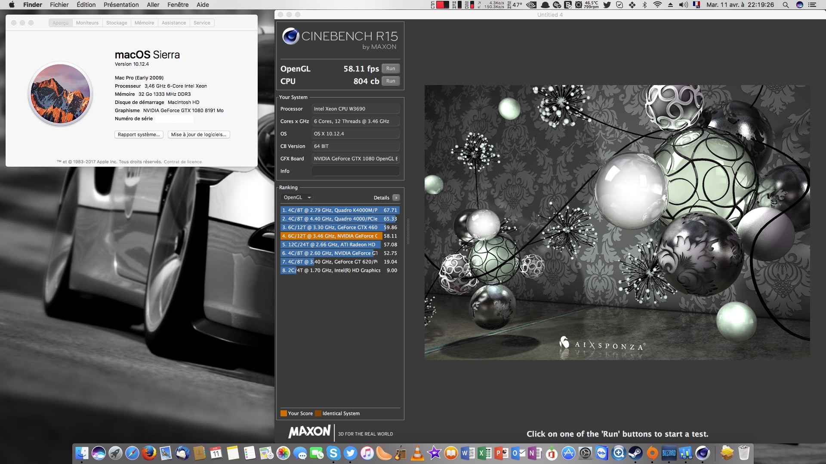Open Wi-Fi status menu
The height and width of the screenshot is (464, 826).
coord(657,5)
